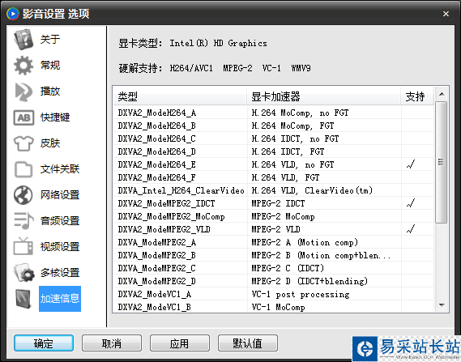Click the list's scroll up arrow
The width and height of the screenshot is (461, 362).
[x=442, y=94]
